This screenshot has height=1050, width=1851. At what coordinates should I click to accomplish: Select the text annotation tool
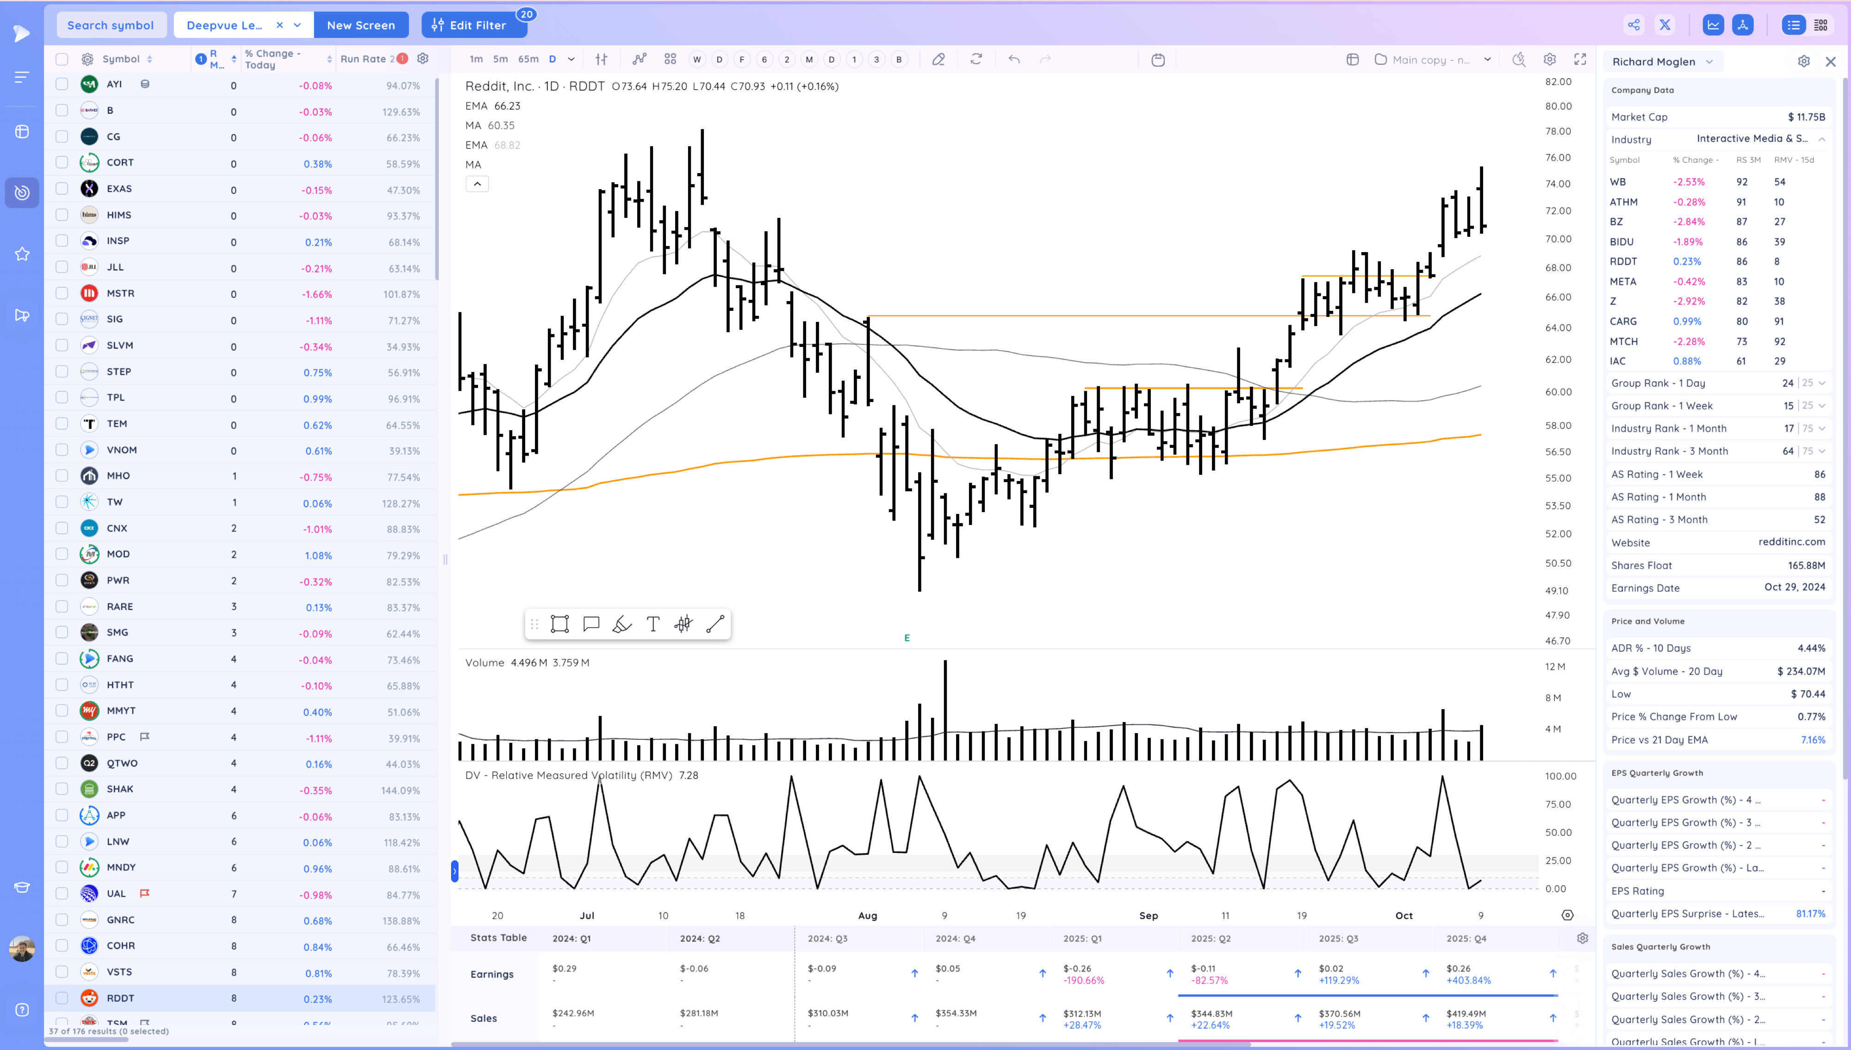(x=653, y=624)
